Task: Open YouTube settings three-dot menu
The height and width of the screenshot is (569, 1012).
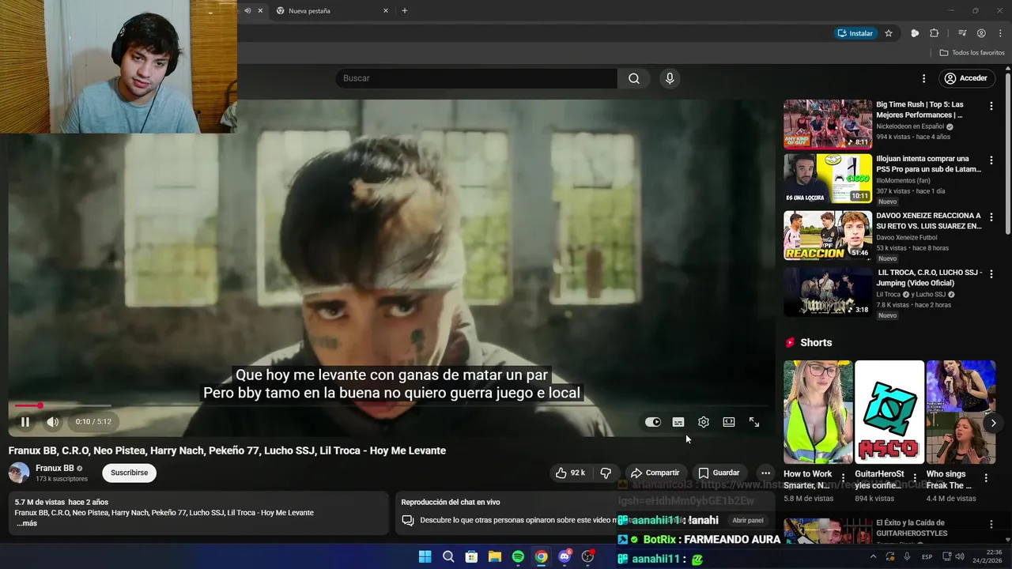Action: [x=923, y=78]
